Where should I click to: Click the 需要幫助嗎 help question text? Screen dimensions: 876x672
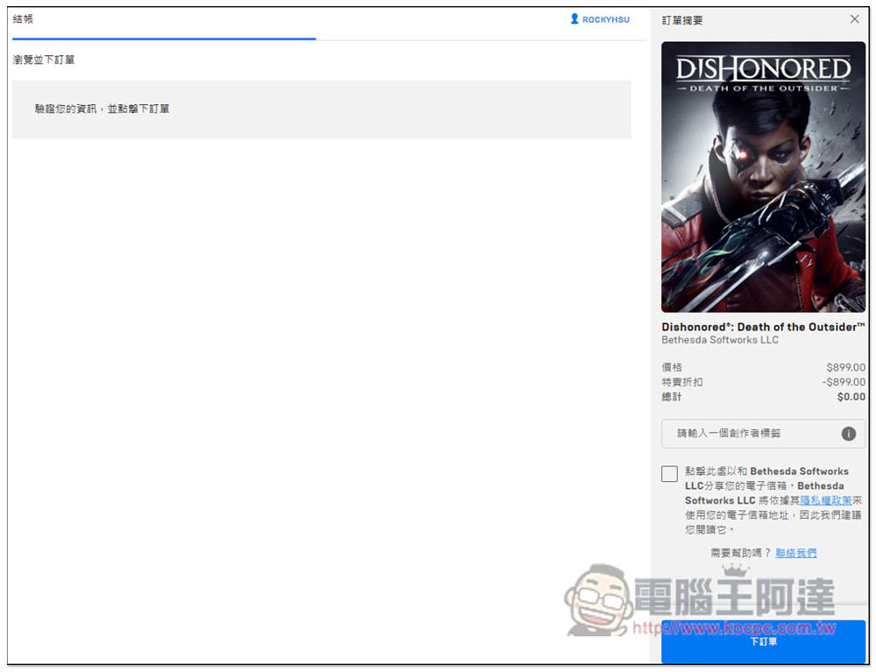tap(740, 553)
